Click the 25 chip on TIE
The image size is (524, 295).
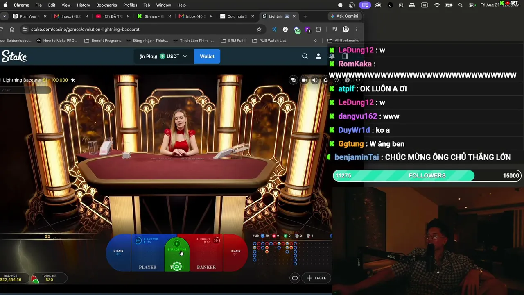(x=177, y=266)
